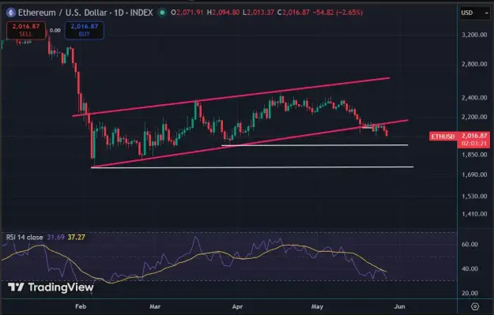
Task: Click the May date axis label
Action: (317, 306)
